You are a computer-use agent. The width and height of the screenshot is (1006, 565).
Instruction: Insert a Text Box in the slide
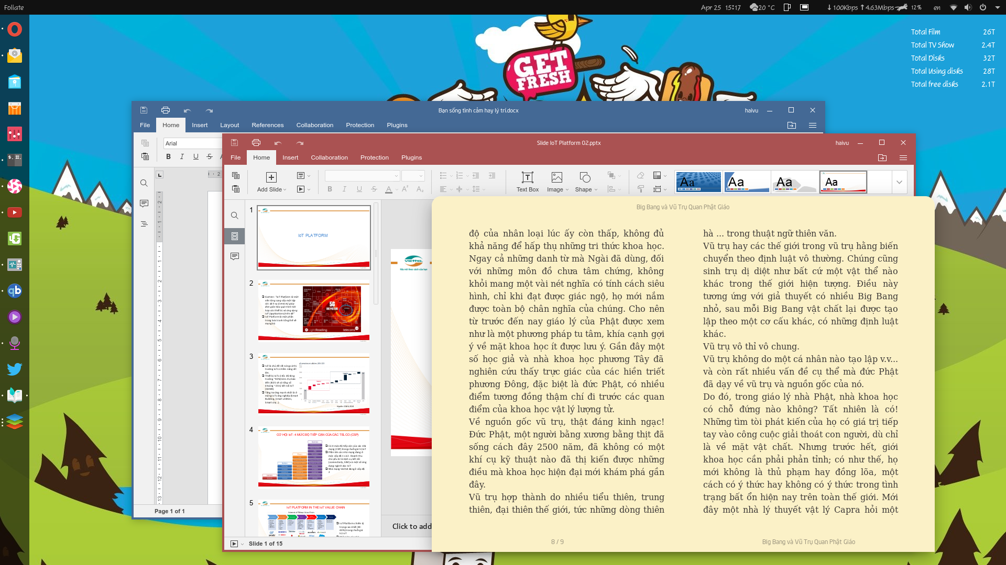coord(528,182)
